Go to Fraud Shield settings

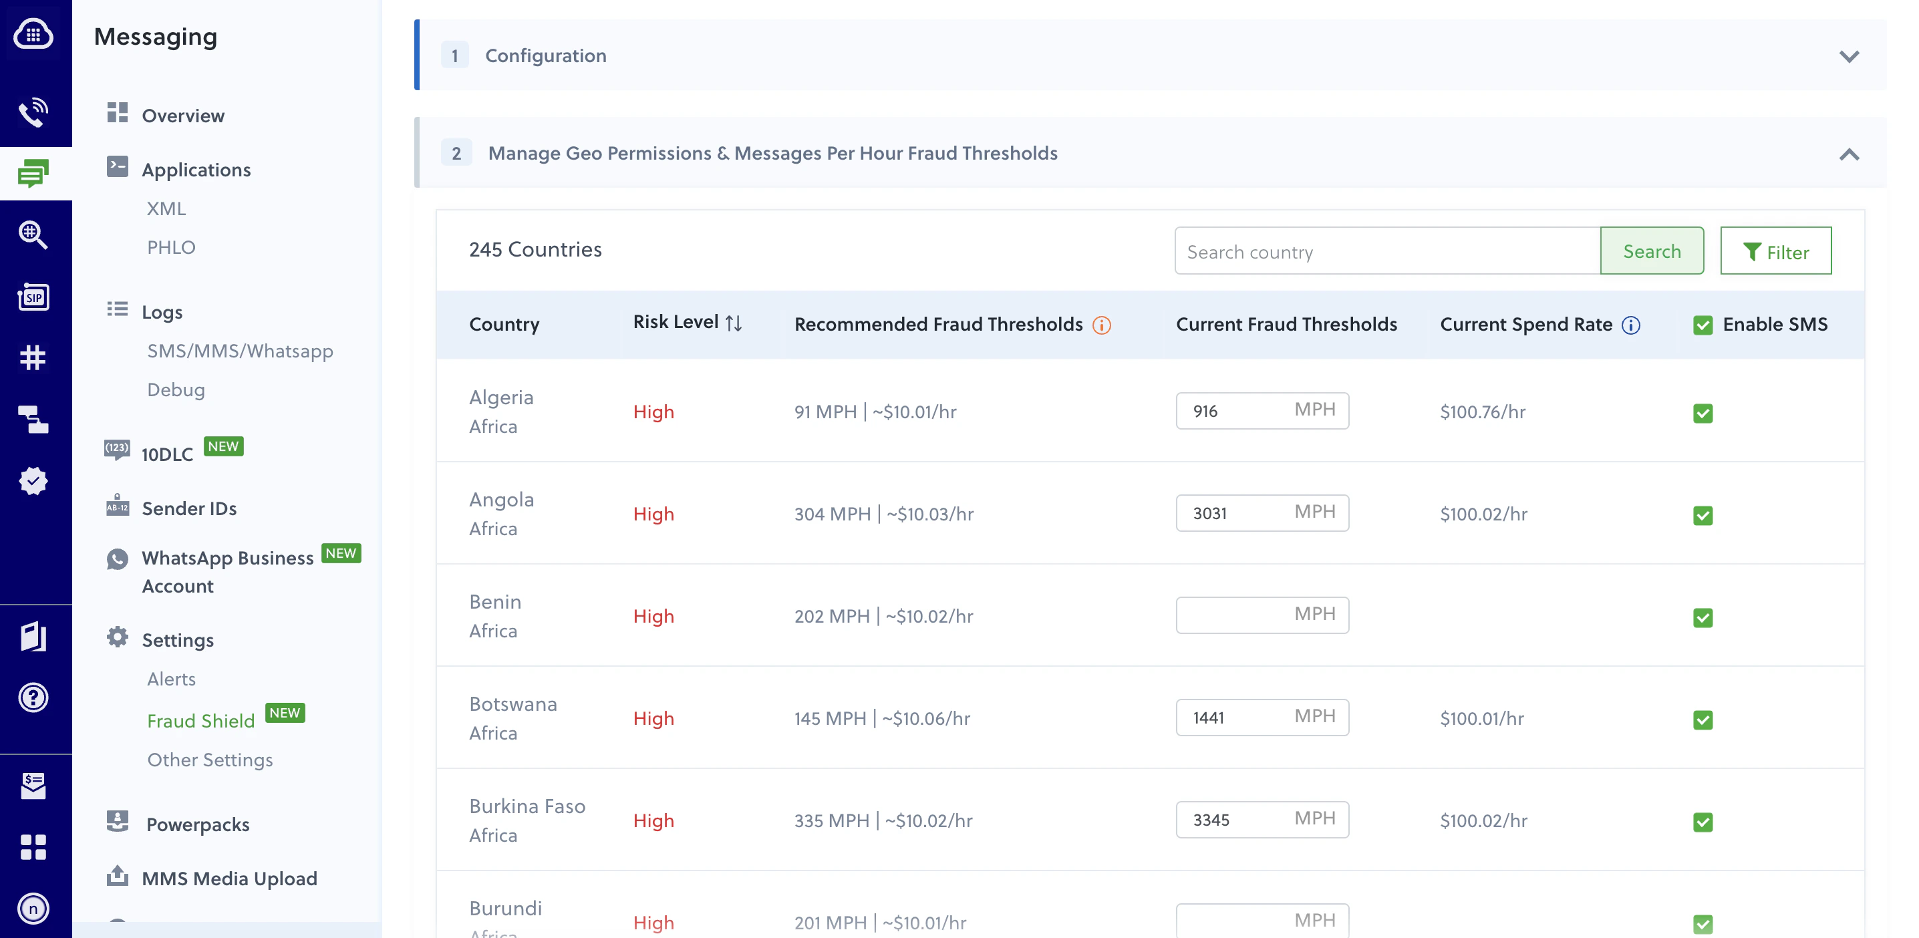[x=200, y=720]
